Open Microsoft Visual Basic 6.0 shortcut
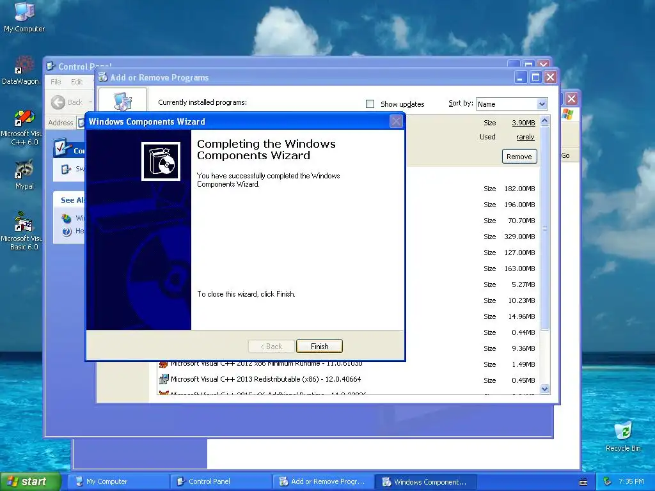This screenshot has width=655, height=491. point(22,231)
